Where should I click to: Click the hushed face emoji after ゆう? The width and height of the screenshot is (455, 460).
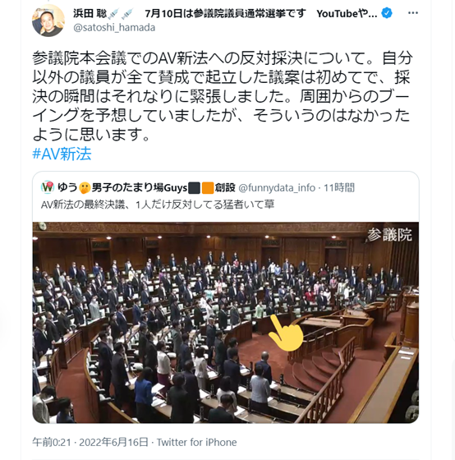(85, 188)
